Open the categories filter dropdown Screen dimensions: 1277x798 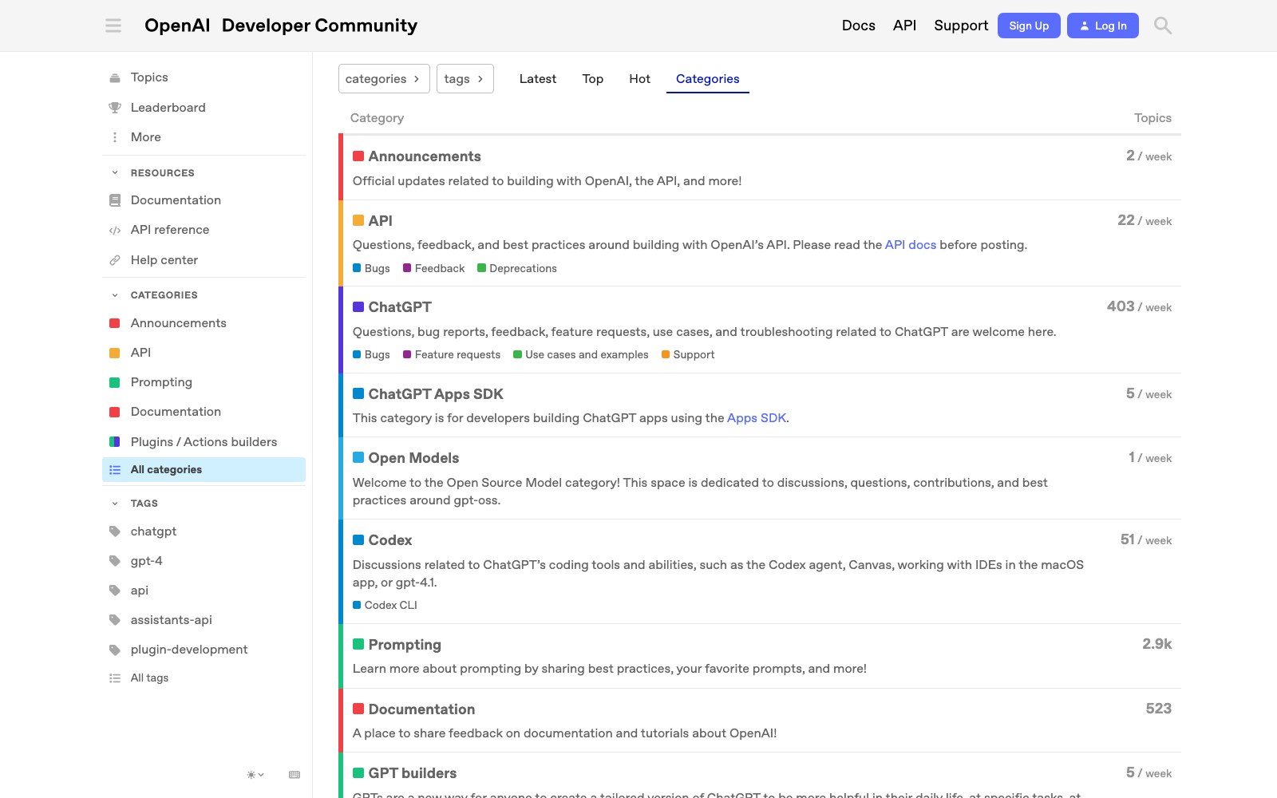click(x=384, y=79)
